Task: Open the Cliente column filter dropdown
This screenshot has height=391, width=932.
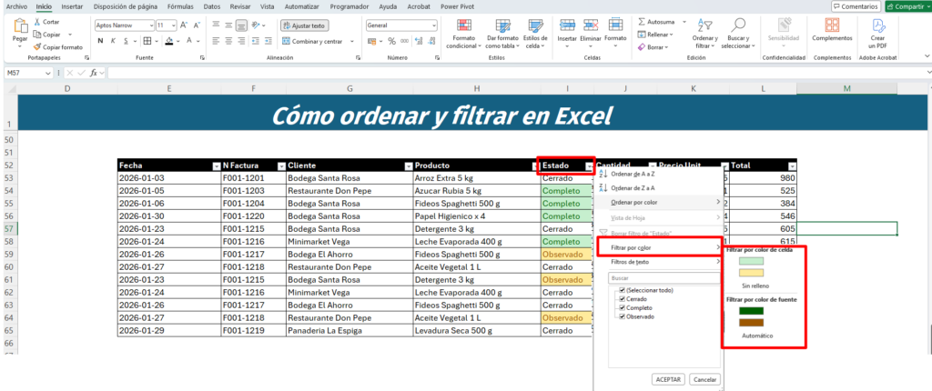Action: click(409, 166)
